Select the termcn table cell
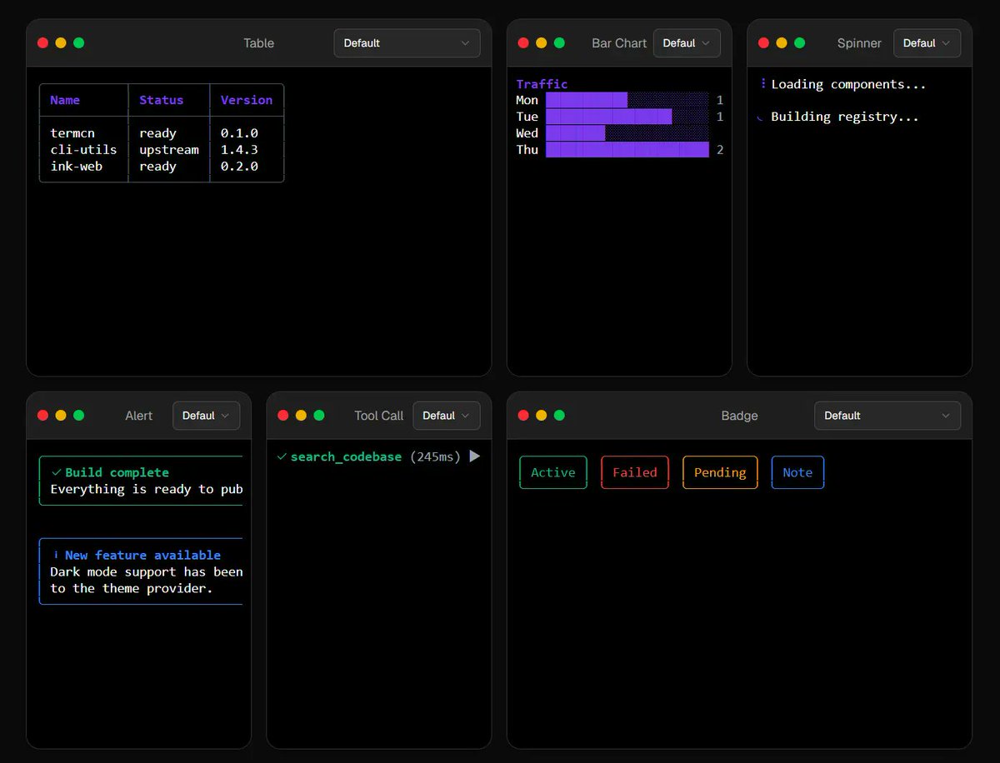Viewport: 1000px width, 763px height. 72,133
